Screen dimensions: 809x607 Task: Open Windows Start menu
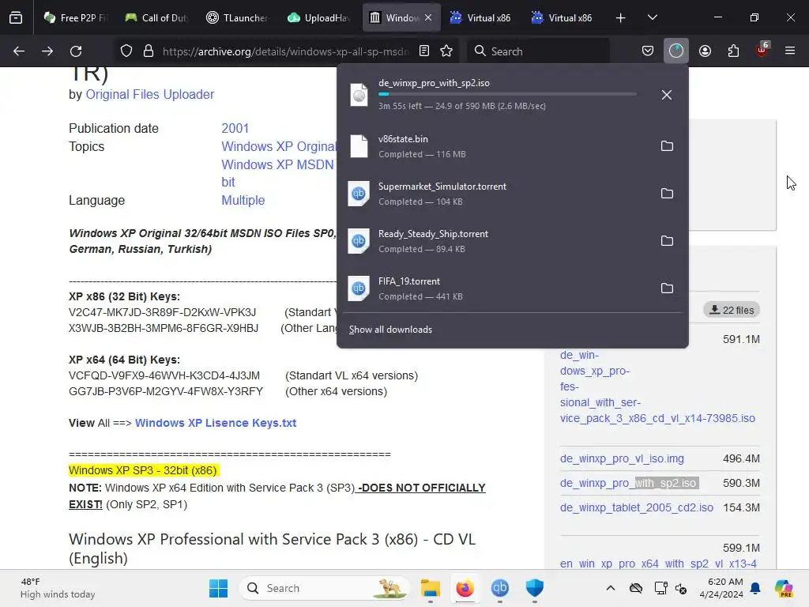218,588
